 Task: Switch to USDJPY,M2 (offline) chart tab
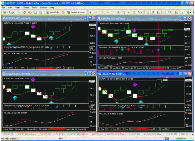(x=78, y=134)
